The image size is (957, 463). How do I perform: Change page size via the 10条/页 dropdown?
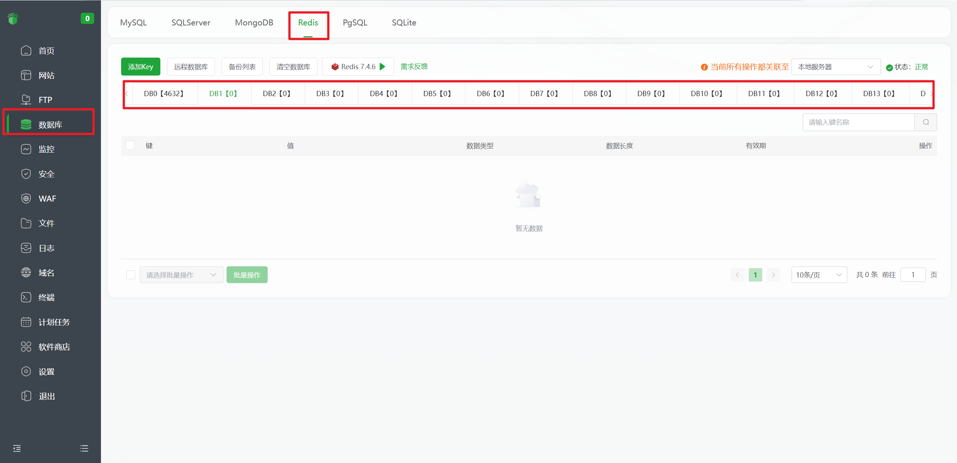[x=819, y=275]
